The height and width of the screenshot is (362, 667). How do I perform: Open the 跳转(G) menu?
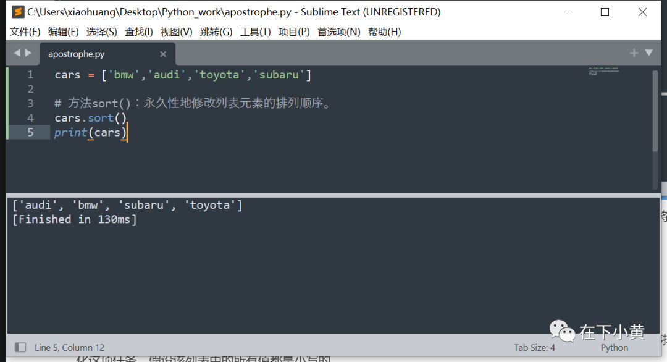click(216, 32)
